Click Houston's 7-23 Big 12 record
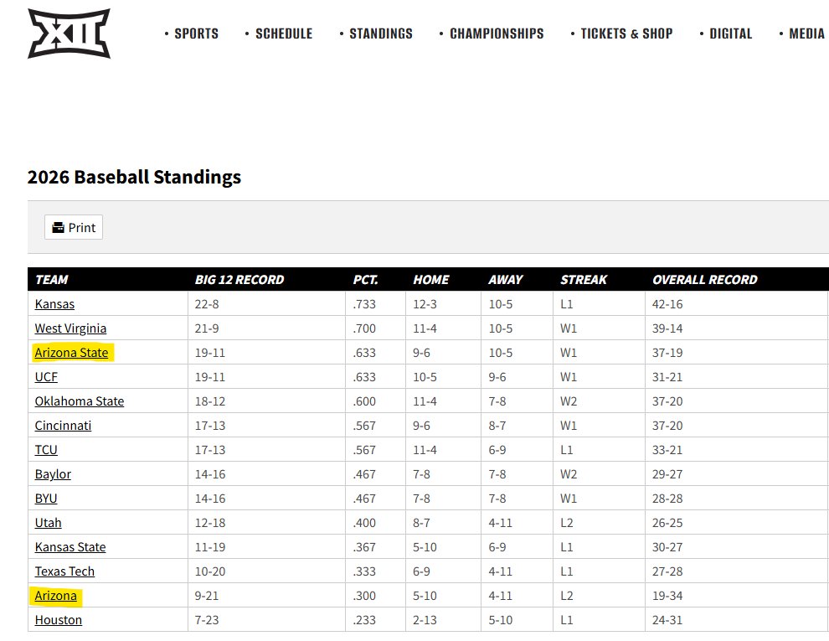Image resolution: width=829 pixels, height=641 pixels. click(207, 620)
